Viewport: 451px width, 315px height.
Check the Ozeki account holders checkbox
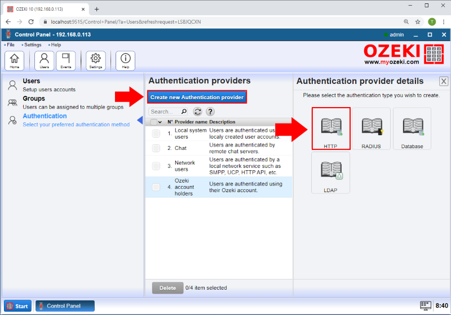pos(156,187)
